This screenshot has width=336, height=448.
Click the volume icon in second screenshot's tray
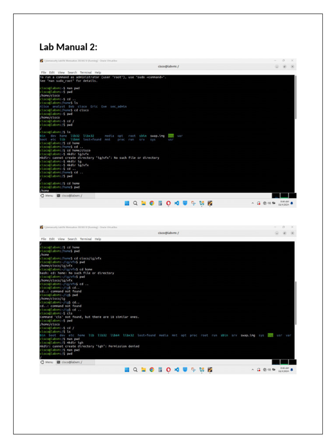(269, 370)
